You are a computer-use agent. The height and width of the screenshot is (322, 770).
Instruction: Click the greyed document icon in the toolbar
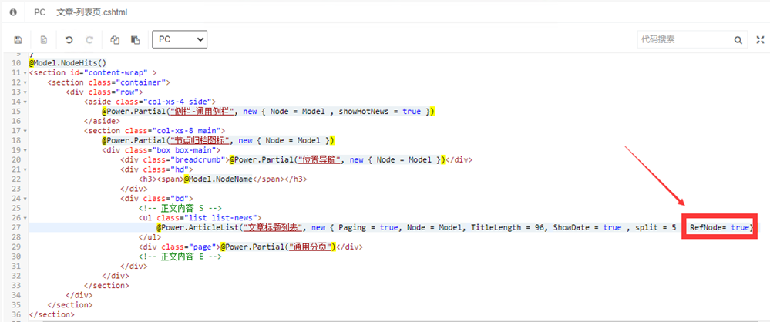44,40
